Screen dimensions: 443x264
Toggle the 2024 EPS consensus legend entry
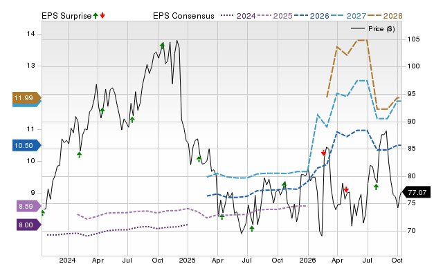coord(238,16)
